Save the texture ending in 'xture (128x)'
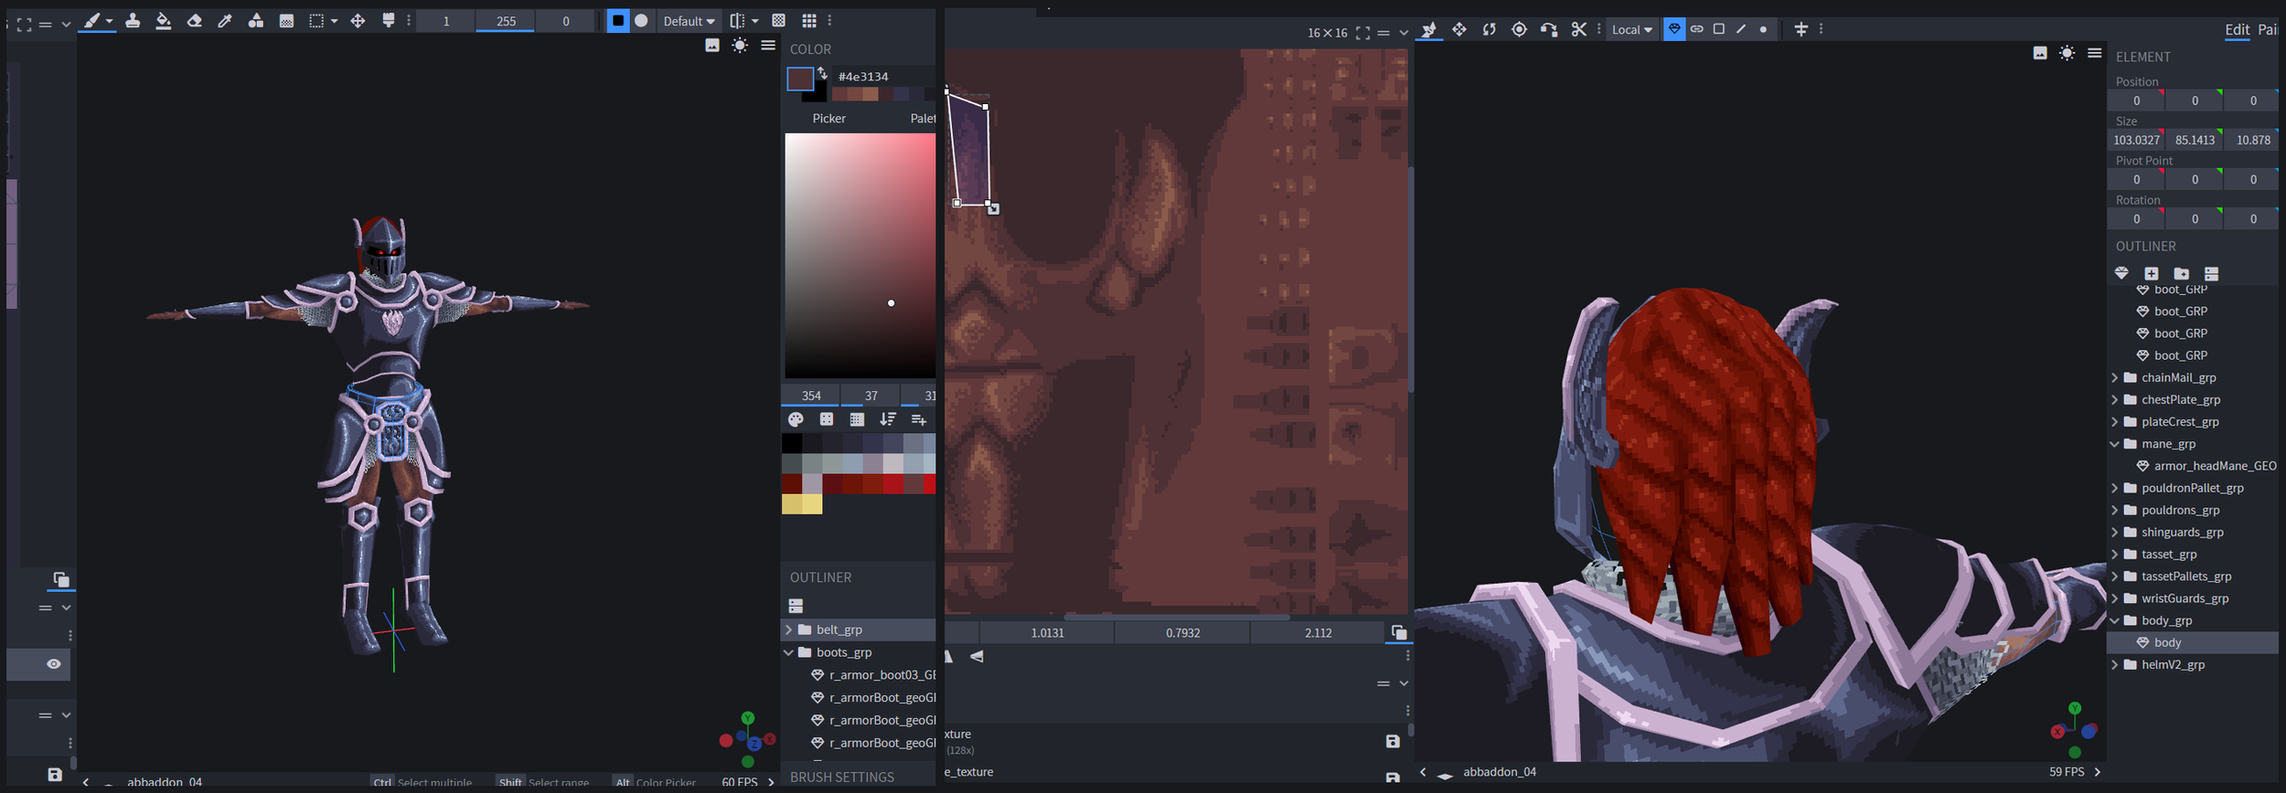Screen dimensions: 2286x793 click(1393, 741)
